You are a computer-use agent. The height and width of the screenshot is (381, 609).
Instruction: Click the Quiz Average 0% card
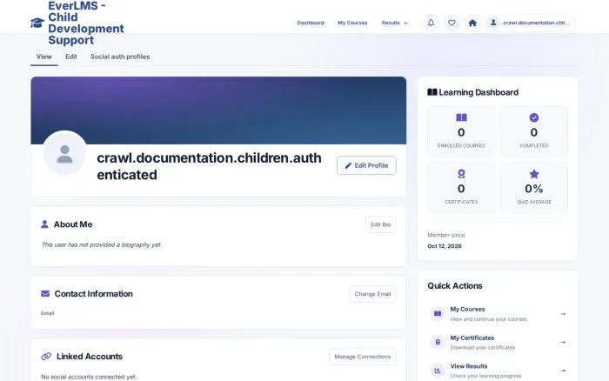[534, 188]
